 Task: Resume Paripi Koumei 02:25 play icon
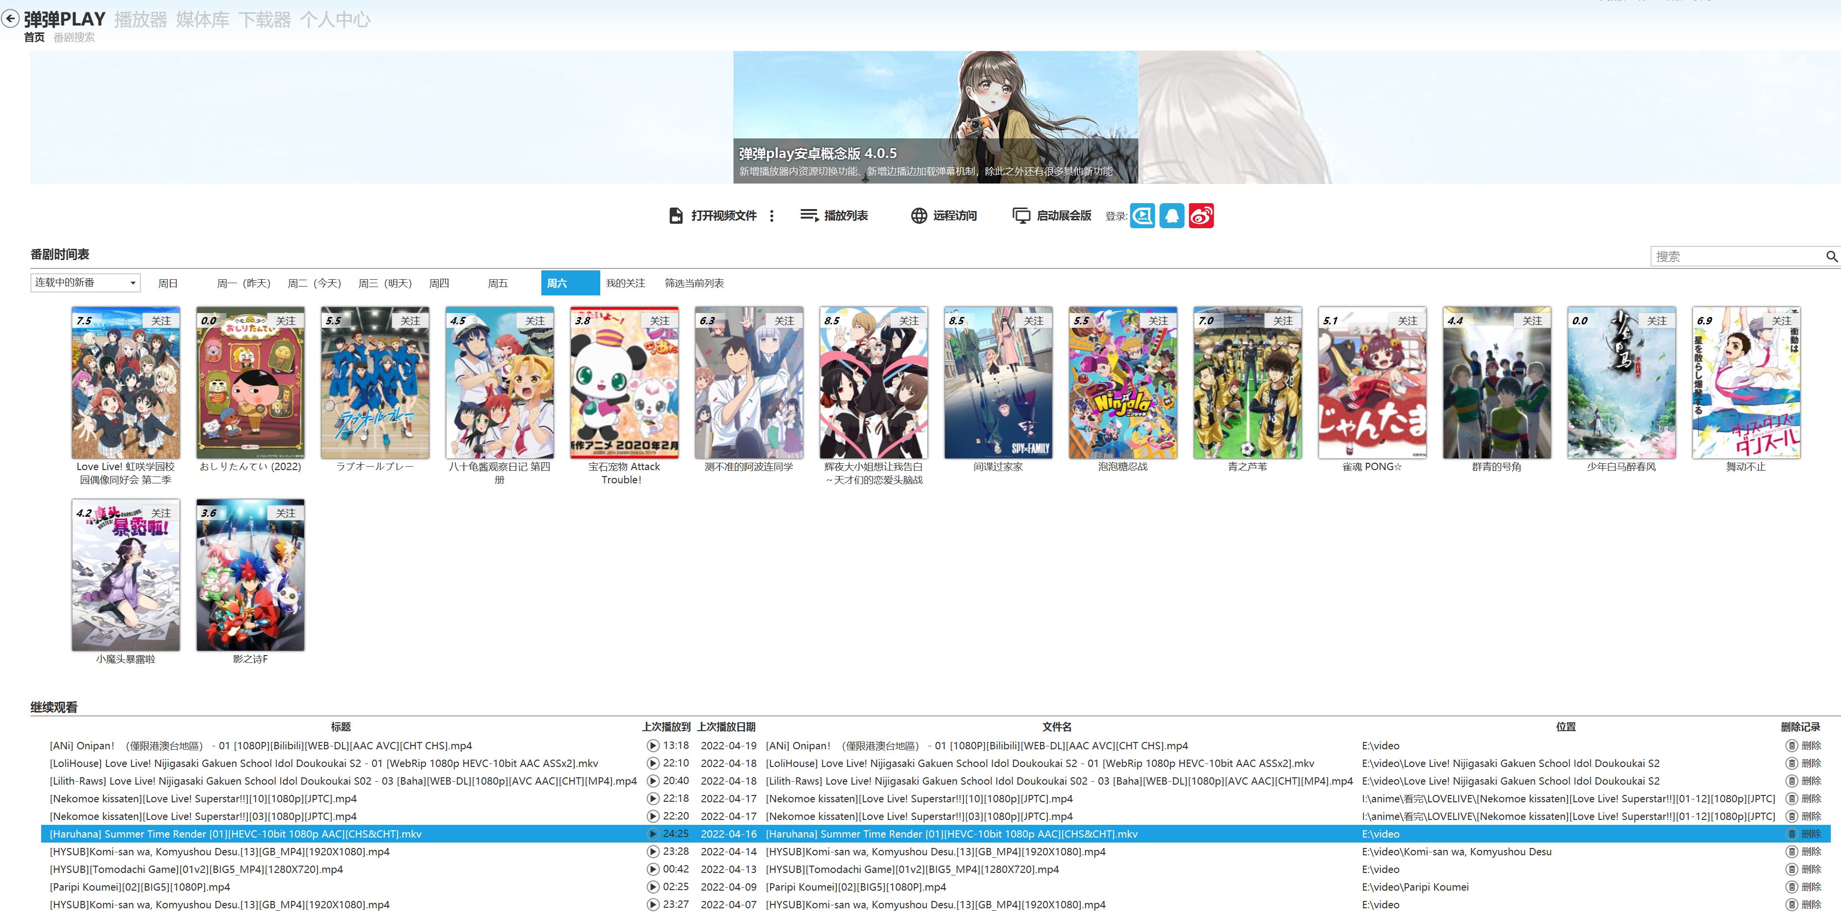pos(652,887)
